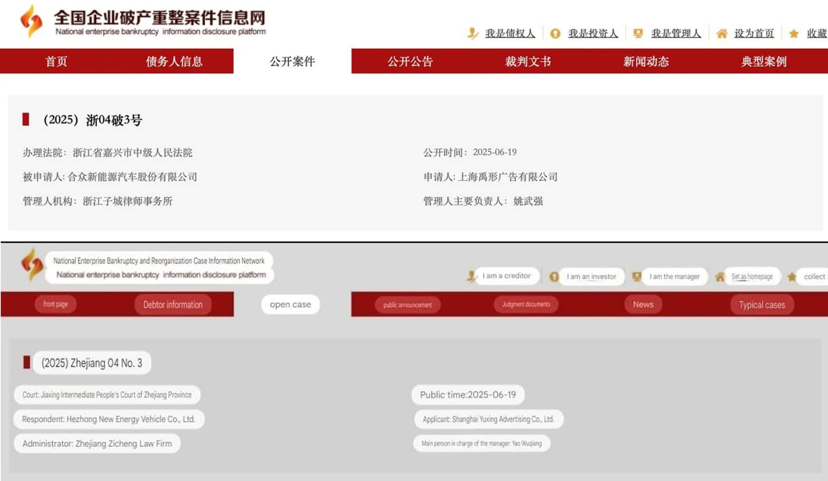Click the 'I am a creditor' link

[x=507, y=276]
